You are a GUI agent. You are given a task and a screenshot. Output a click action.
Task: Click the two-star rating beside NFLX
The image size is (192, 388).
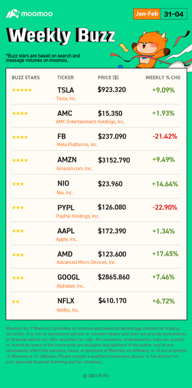point(16,302)
